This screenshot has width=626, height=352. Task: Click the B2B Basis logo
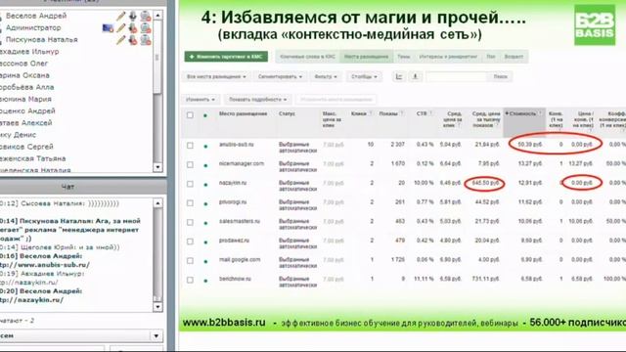tap(595, 25)
